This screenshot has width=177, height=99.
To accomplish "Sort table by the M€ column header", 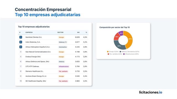I will pyautogui.click(x=78, y=32).
